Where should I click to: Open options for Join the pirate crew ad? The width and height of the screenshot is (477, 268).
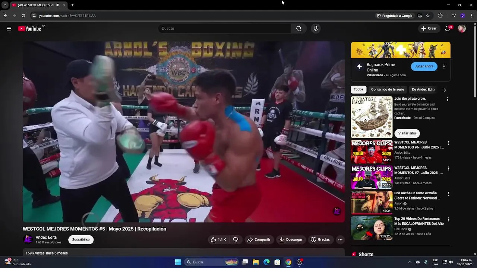pyautogui.click(x=448, y=99)
